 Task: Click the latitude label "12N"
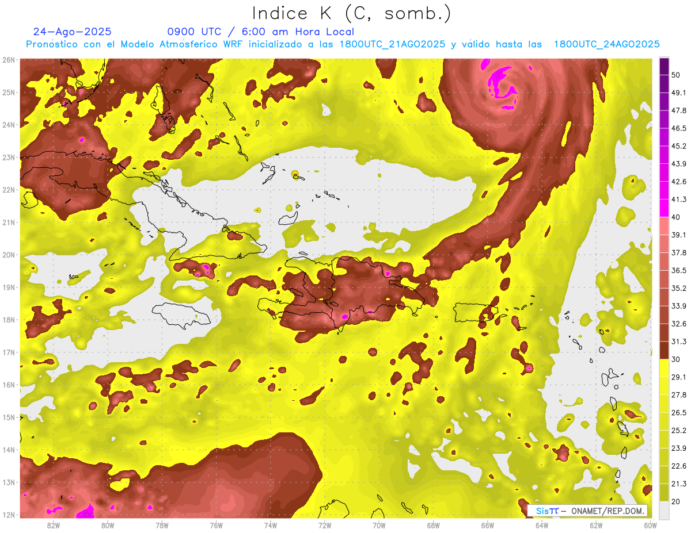pyautogui.click(x=8, y=515)
